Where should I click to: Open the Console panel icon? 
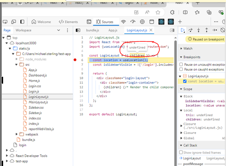click(89, 22)
